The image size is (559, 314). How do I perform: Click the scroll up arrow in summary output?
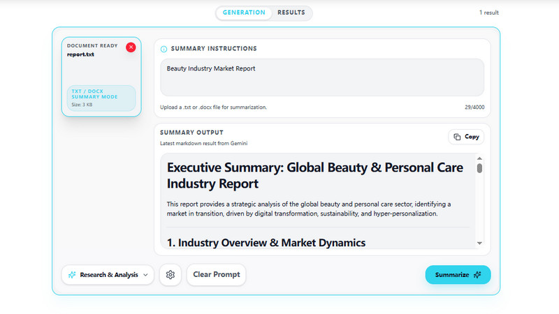click(479, 158)
